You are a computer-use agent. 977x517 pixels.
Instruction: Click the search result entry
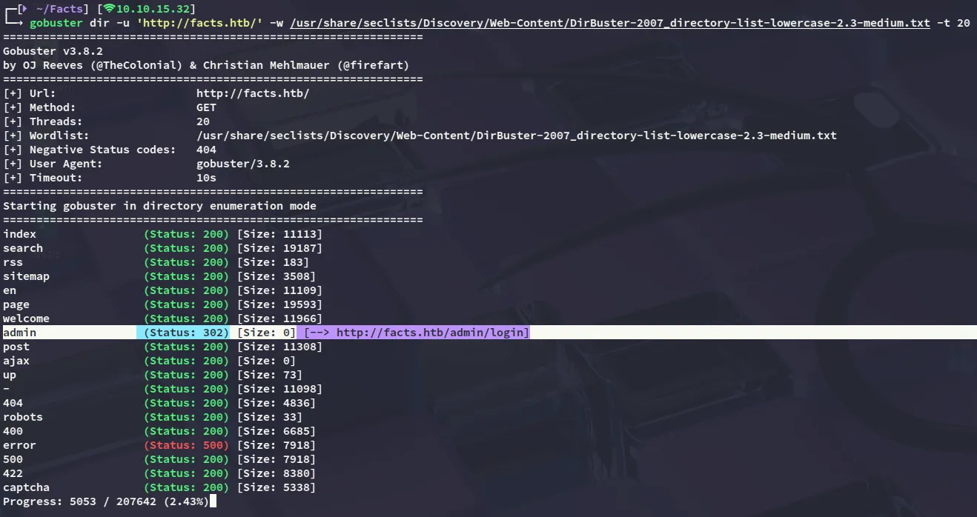click(x=23, y=248)
